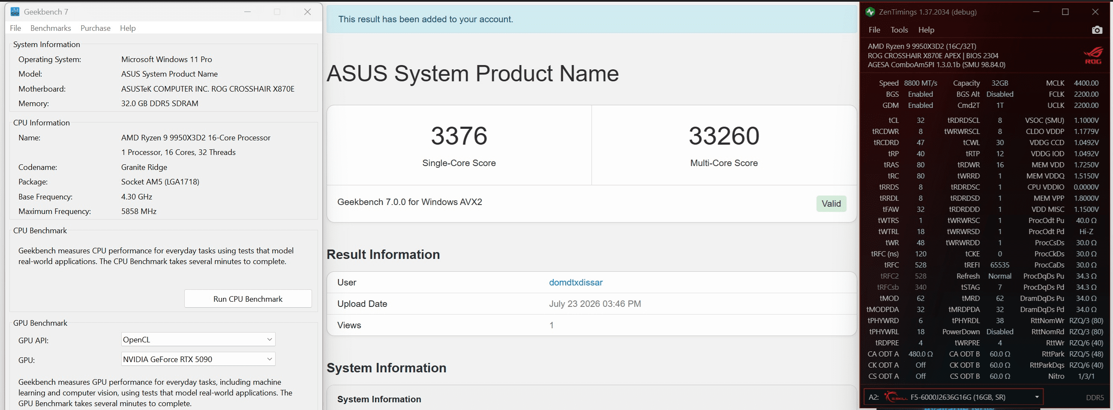1113x410 pixels.
Task: Click the RttPark value RZQ/5 (48)
Action: [x=1086, y=354]
